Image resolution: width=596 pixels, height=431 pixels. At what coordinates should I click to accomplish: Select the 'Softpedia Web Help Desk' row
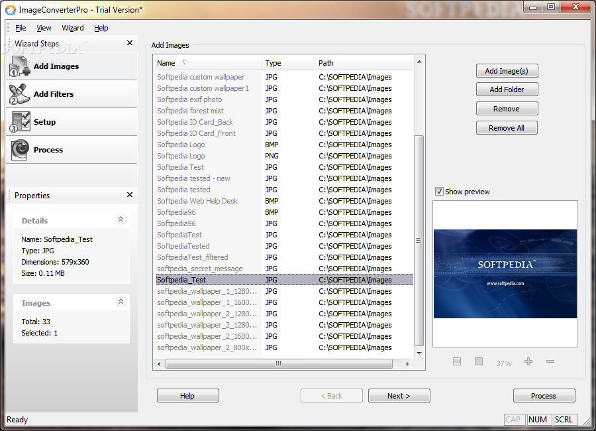click(283, 201)
